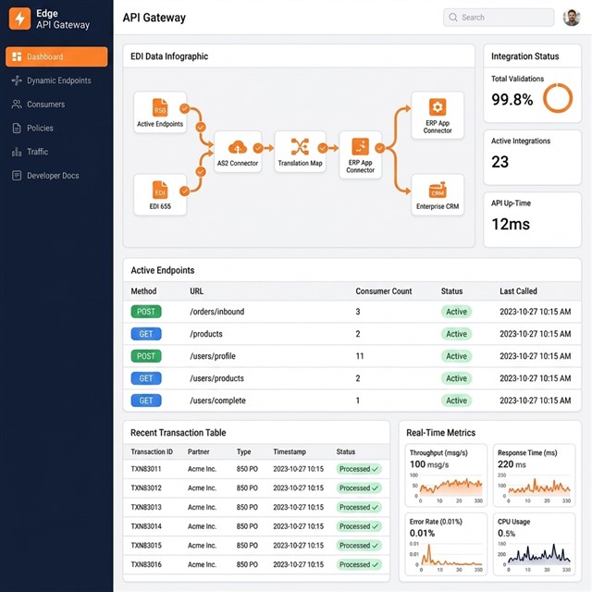Select Traffic in the sidebar
The image size is (592, 592).
point(56,152)
